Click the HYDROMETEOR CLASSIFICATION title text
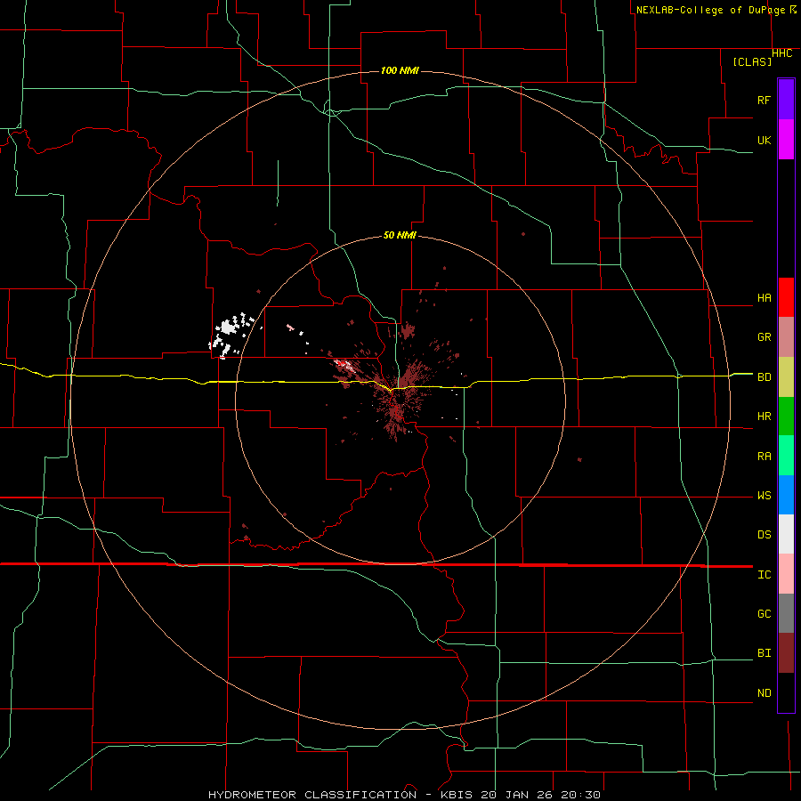801x801 pixels. coord(312,795)
